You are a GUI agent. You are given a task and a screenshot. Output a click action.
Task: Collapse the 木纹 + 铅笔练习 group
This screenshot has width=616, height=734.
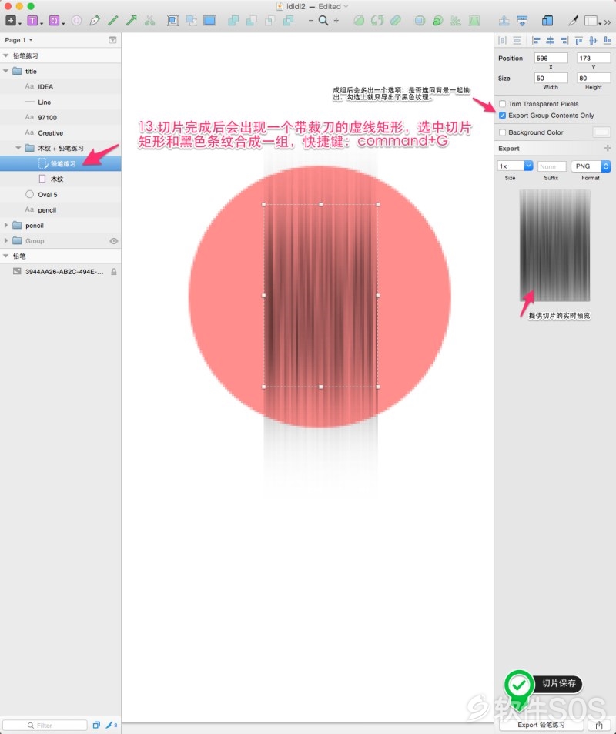(18, 148)
